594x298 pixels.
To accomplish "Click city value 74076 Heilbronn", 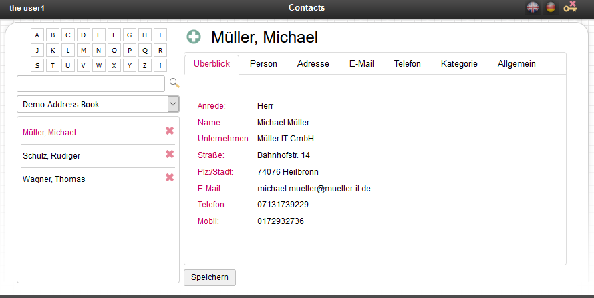I will [x=287, y=172].
